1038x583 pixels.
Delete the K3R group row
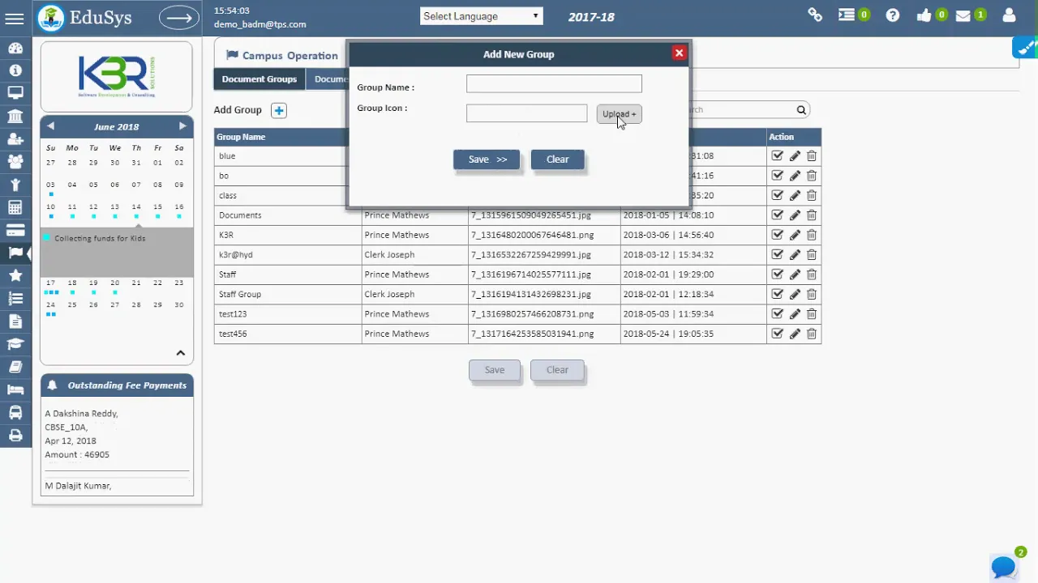point(812,235)
